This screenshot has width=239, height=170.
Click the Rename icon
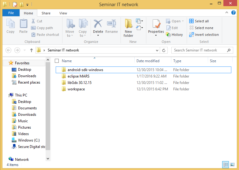point(111,24)
